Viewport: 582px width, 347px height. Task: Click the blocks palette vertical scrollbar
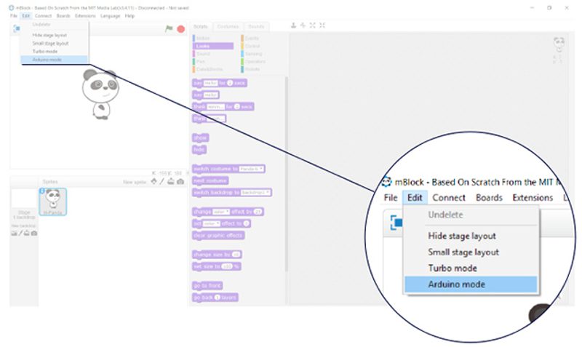[286, 175]
